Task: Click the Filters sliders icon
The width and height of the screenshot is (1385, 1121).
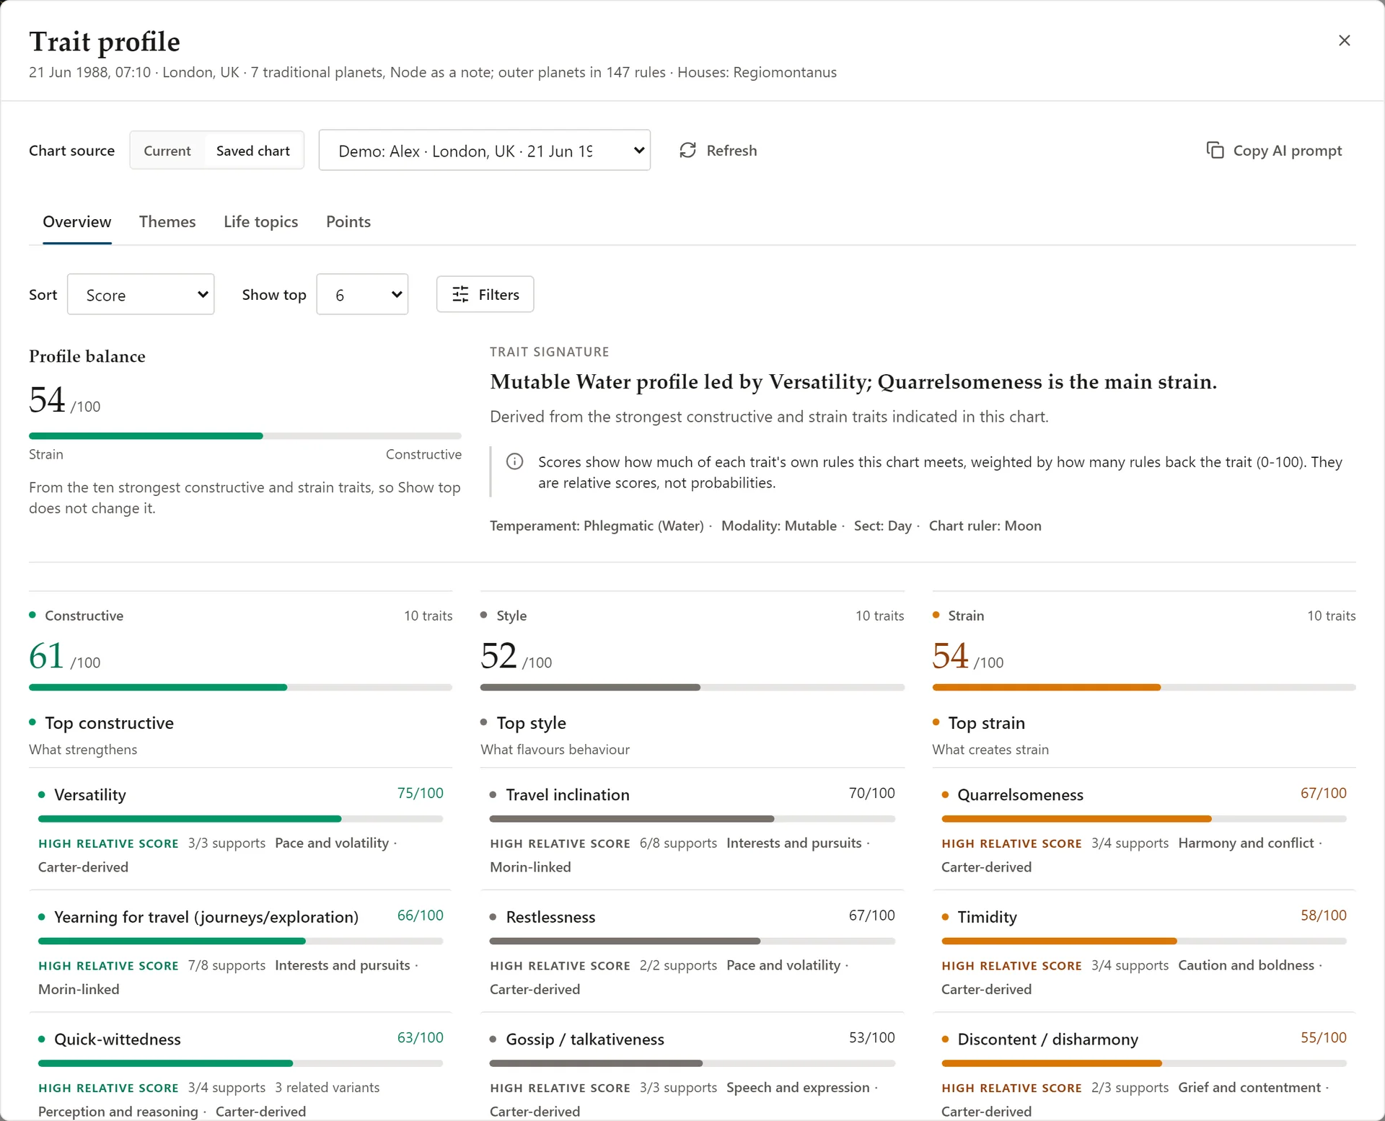Action: [x=460, y=294]
